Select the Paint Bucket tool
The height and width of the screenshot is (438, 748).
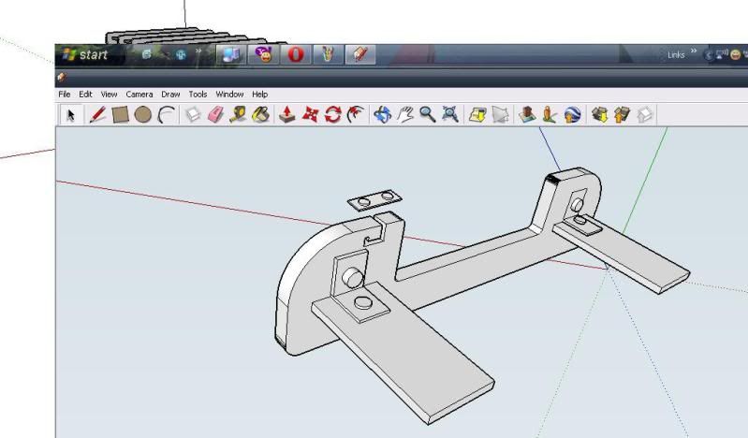point(260,115)
